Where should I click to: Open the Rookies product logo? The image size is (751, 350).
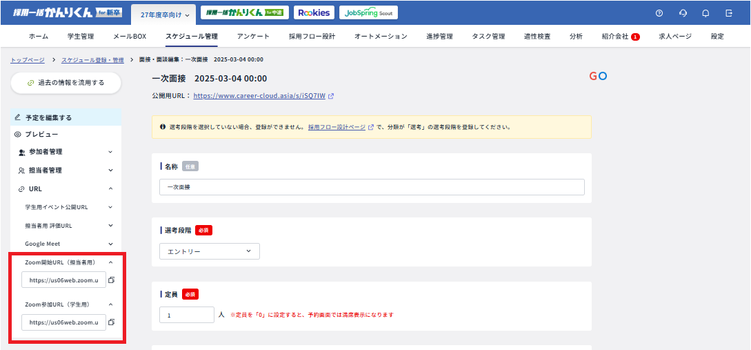(x=314, y=12)
